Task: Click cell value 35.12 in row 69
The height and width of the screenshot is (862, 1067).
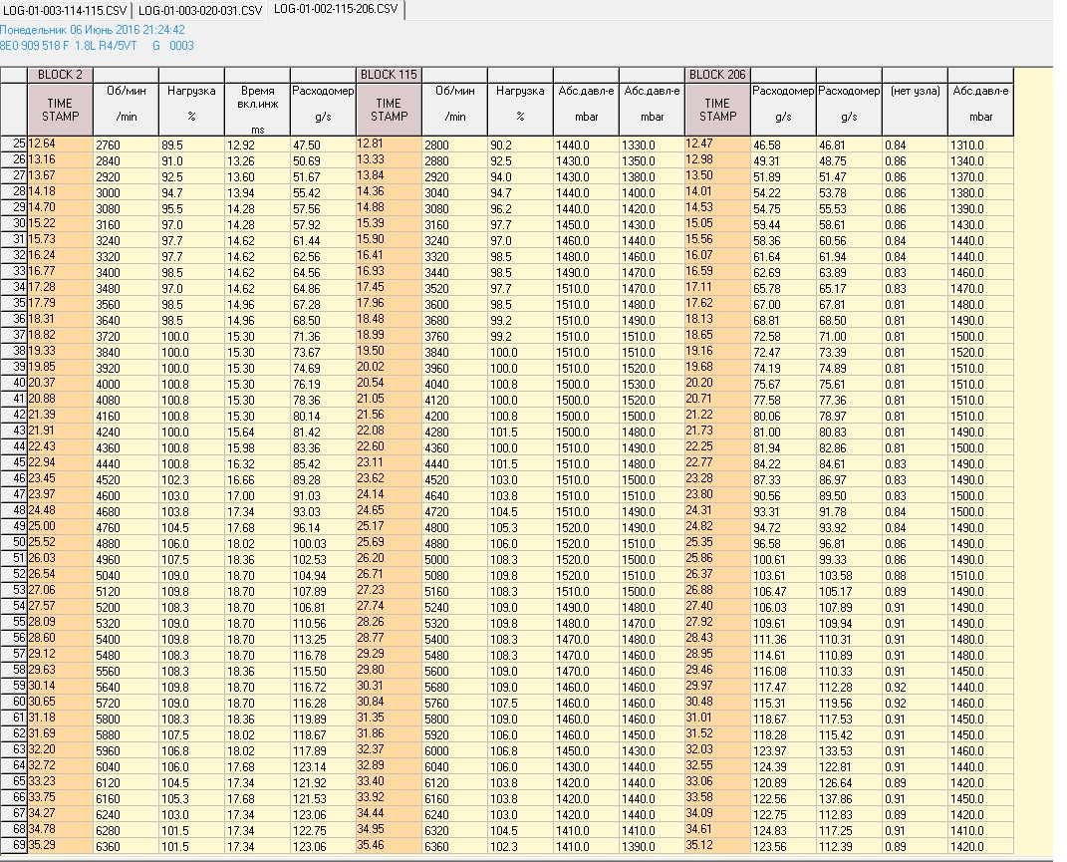Action: tap(717, 846)
